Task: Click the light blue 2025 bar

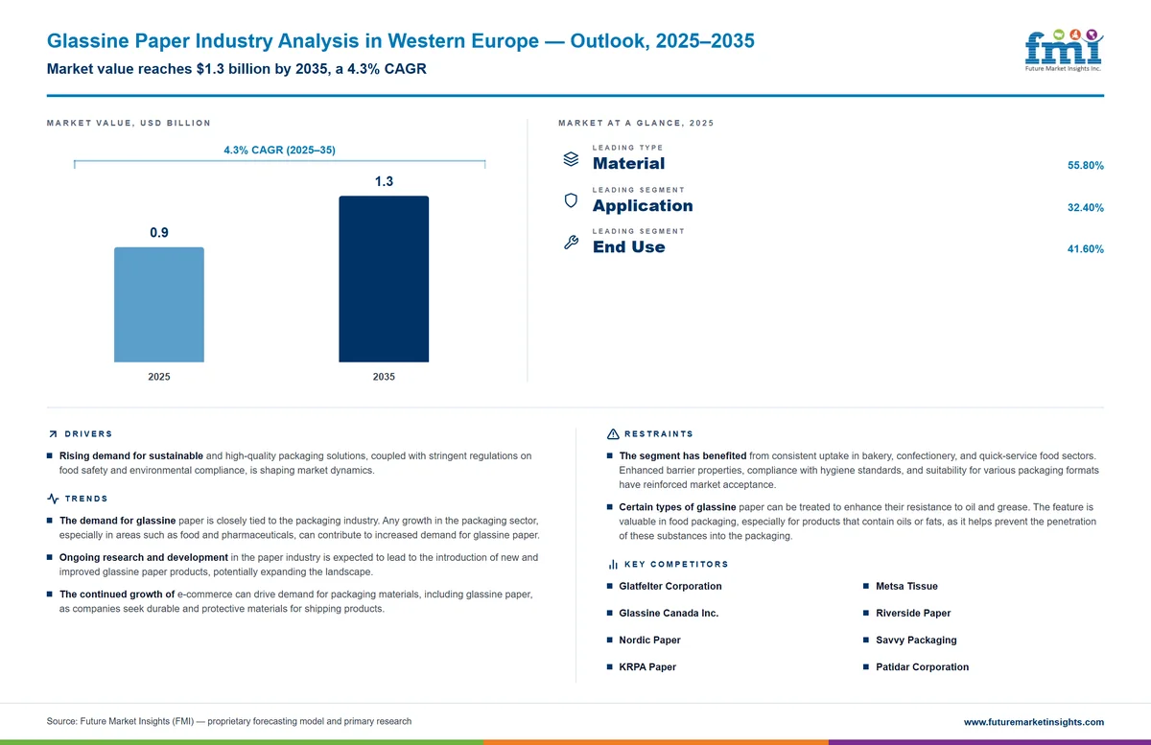Action: click(x=159, y=305)
